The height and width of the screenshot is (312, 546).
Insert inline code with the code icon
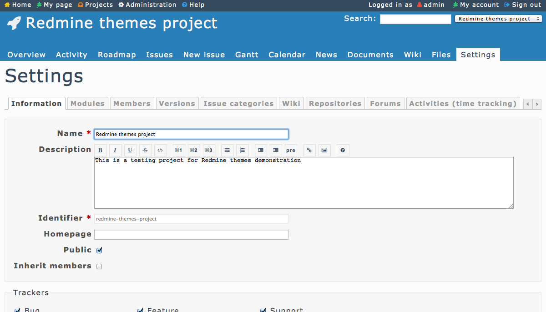pyautogui.click(x=160, y=150)
